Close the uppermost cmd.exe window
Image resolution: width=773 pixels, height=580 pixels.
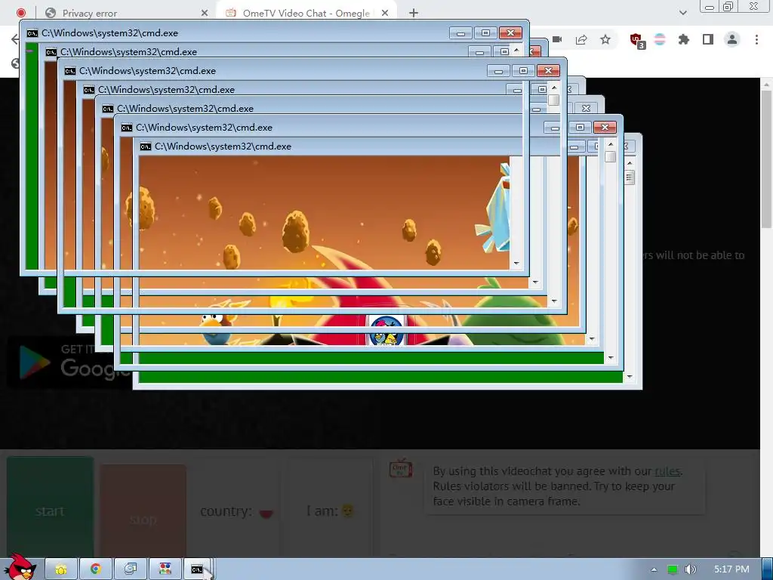pyautogui.click(x=511, y=33)
